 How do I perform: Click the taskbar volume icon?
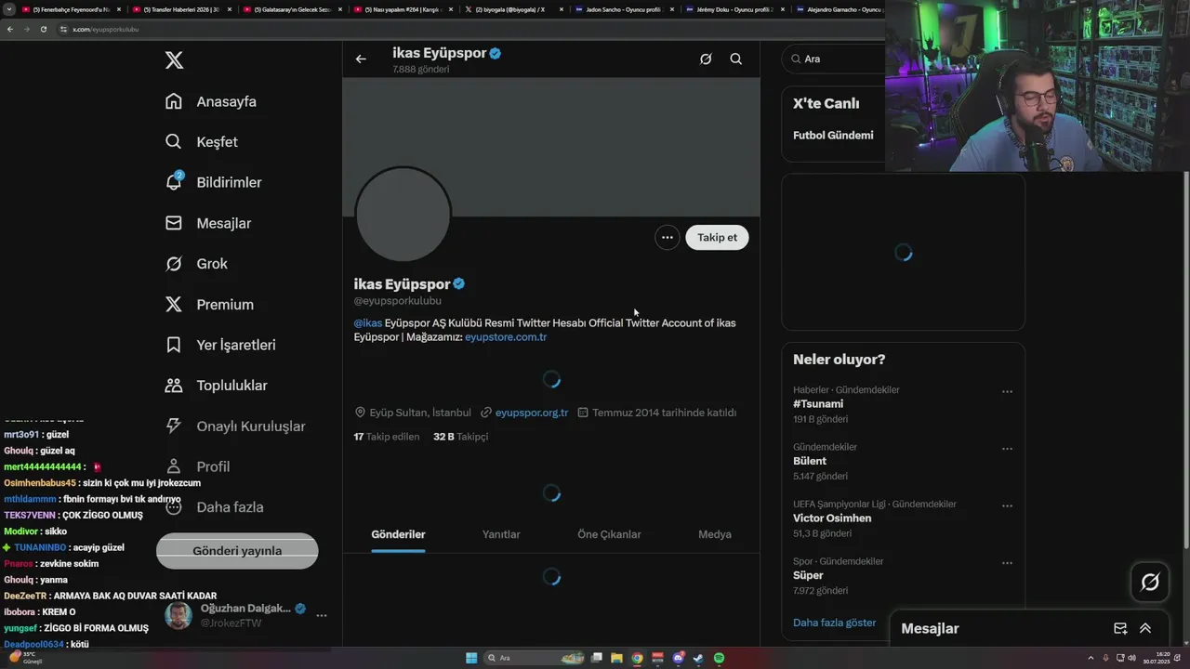[x=1131, y=658]
